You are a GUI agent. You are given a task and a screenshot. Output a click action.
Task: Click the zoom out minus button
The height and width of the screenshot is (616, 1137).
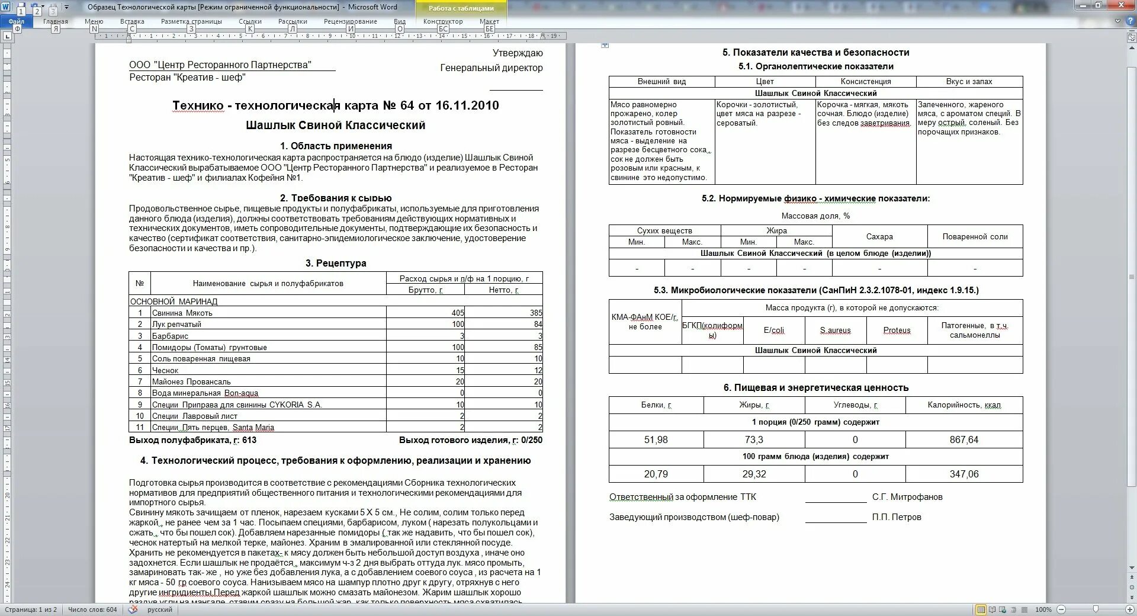pyautogui.click(x=1061, y=609)
